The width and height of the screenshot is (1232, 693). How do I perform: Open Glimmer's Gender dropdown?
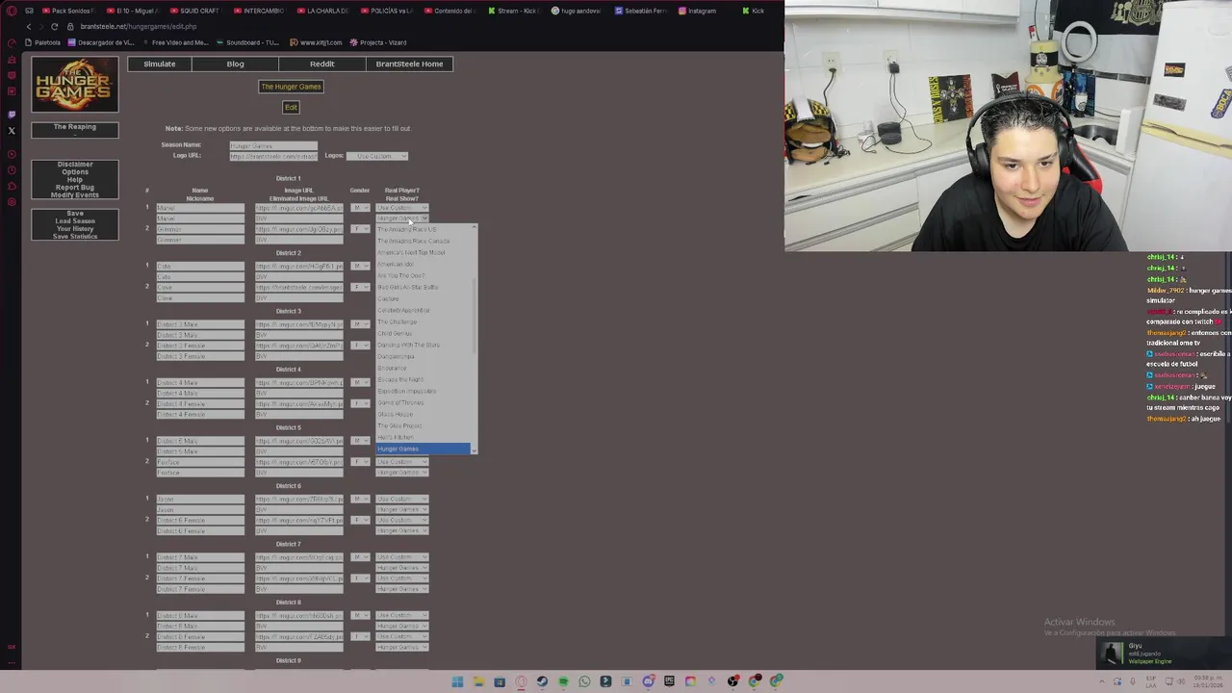pyautogui.click(x=360, y=229)
